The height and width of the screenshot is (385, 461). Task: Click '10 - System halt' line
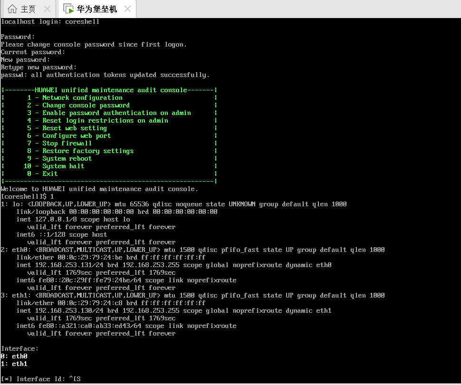click(x=54, y=166)
